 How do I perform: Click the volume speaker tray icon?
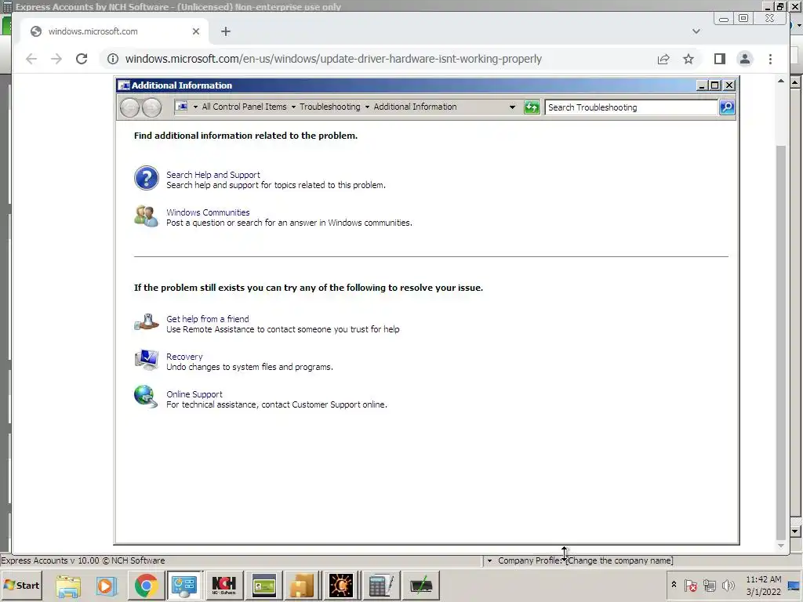click(x=728, y=585)
